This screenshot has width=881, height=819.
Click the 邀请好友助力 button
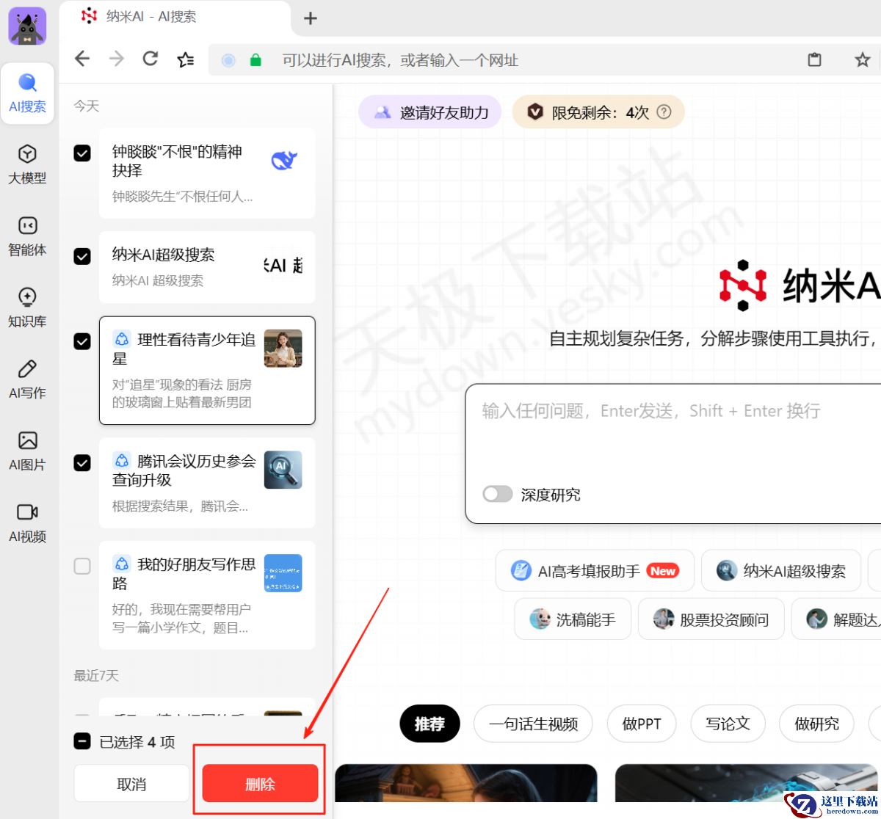[x=430, y=112]
